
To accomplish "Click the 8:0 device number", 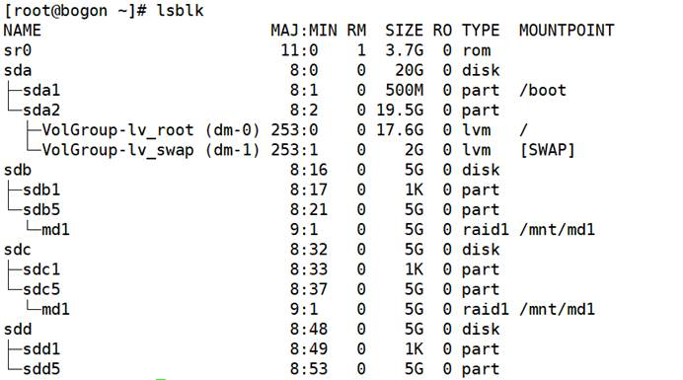I will tap(304, 70).
